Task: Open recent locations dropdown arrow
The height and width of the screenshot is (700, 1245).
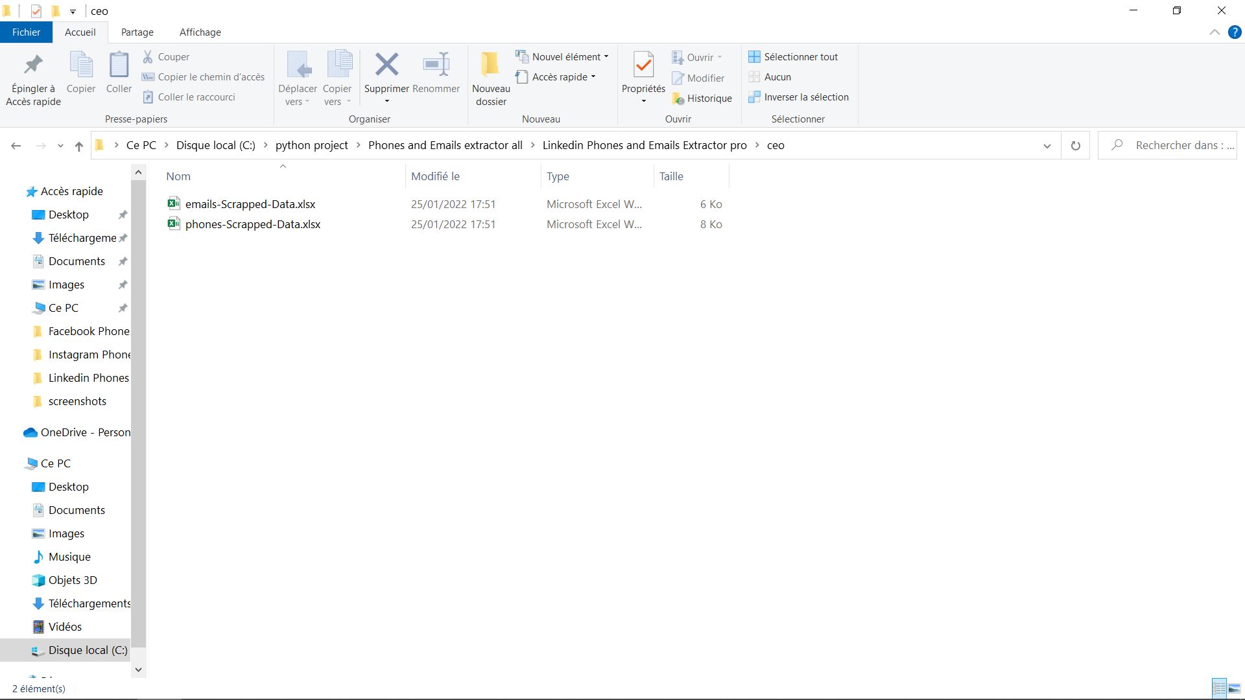Action: 60,146
